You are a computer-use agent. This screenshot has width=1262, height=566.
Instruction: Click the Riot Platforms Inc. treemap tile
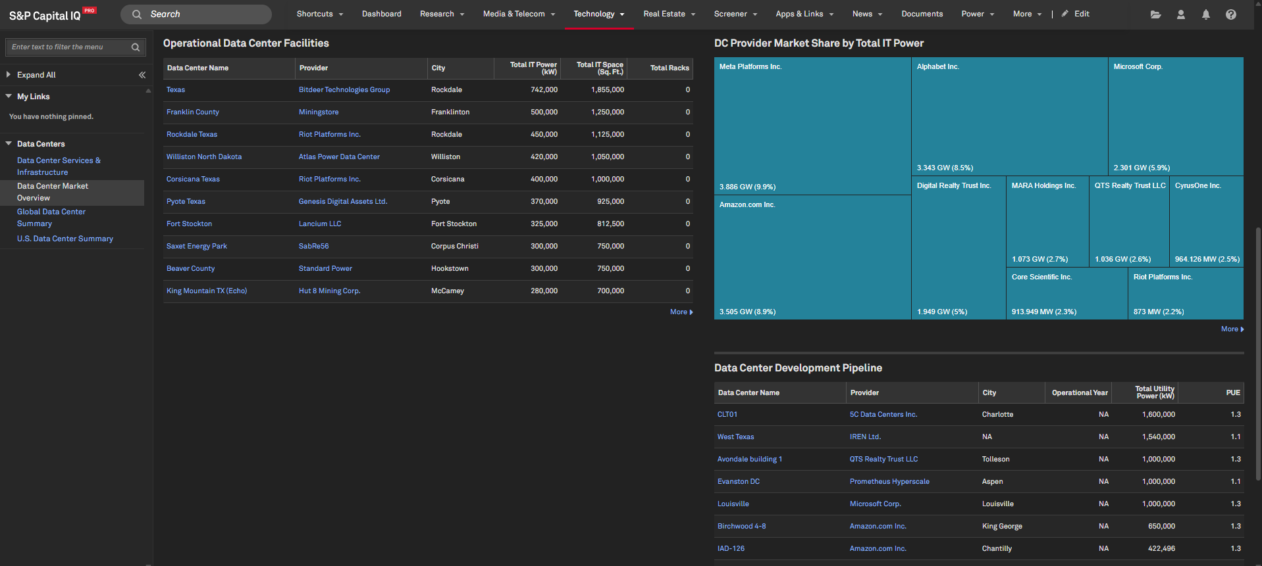pos(1186,294)
